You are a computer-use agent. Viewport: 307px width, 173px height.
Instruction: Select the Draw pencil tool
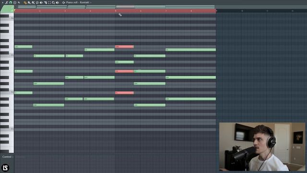pyautogui.click(x=25, y=2)
